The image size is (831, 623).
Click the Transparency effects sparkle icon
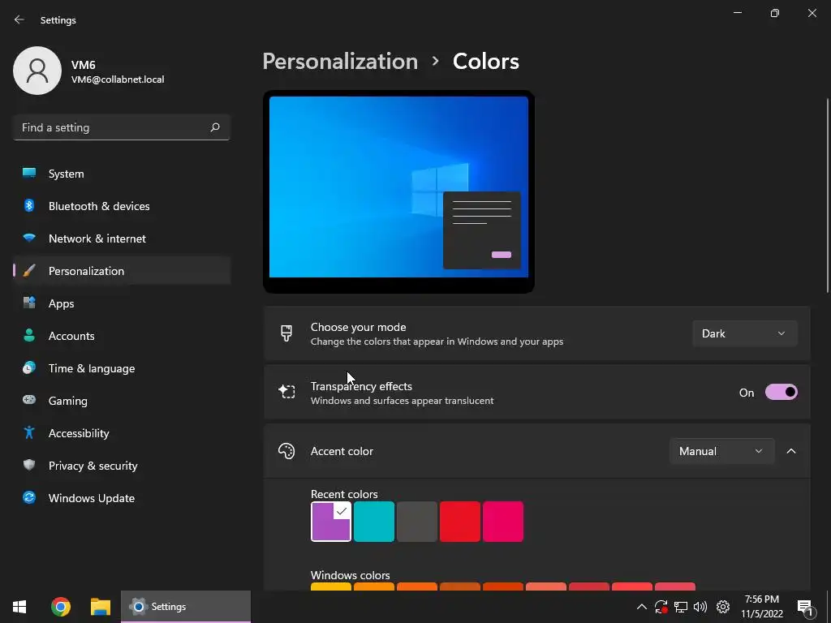pos(286,392)
